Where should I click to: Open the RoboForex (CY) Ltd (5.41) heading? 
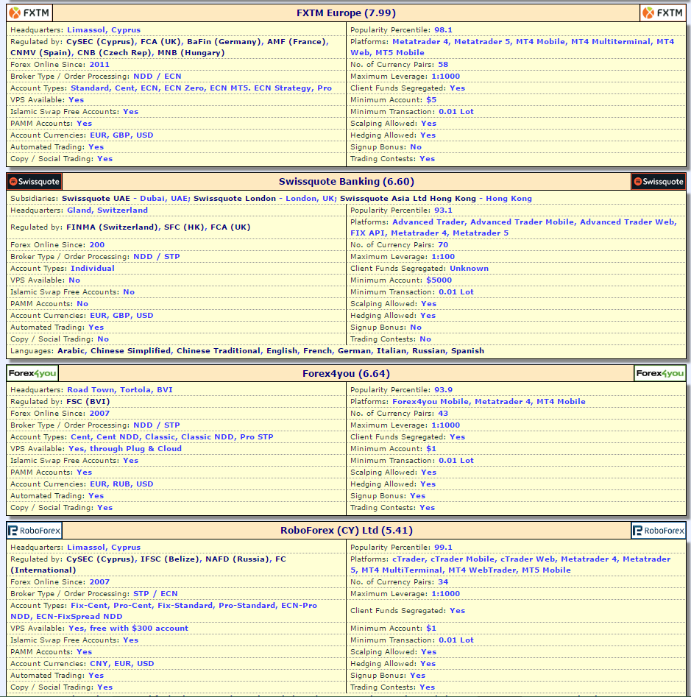point(346,531)
